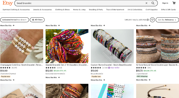Submit search with the magnifying glass icon

(x=153, y=3)
